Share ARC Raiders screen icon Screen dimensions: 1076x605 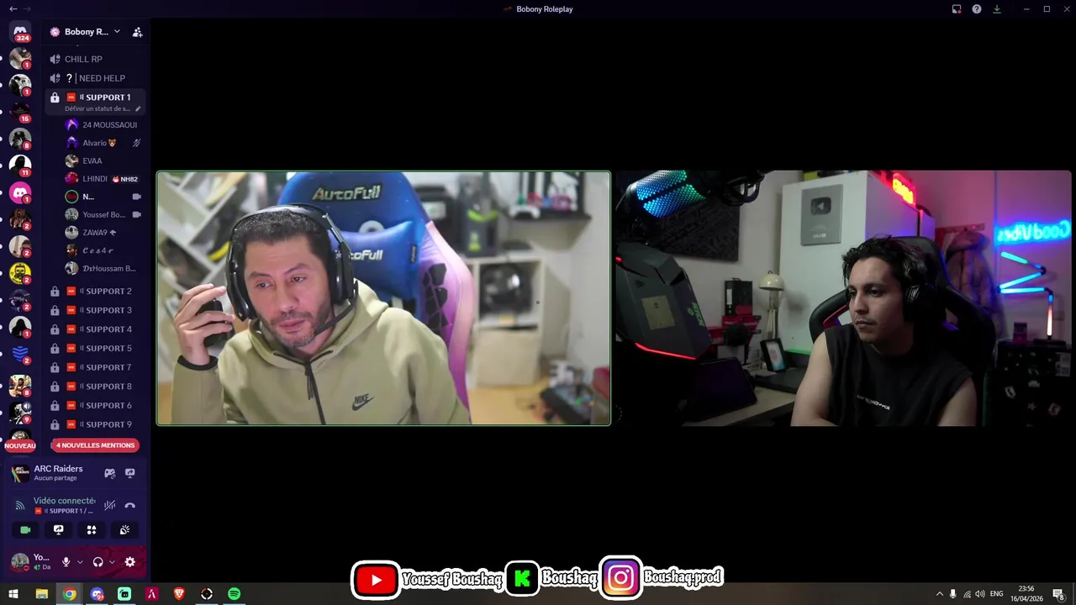(129, 473)
